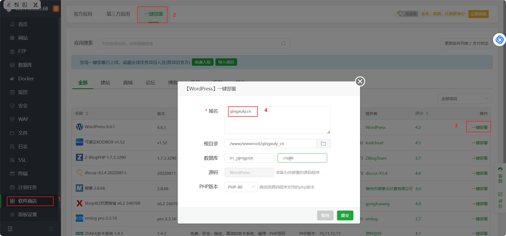Image resolution: width=506 pixels, height=236 pixels.
Task: Open WAF section in sidebar
Action: tap(23, 119)
